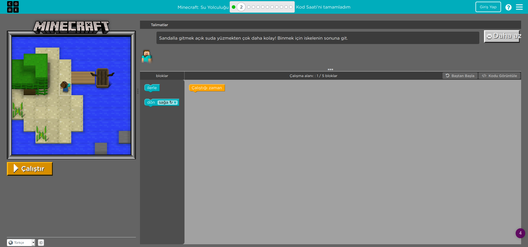
Task: Click the Steve avatar icon
Action: pos(147,57)
